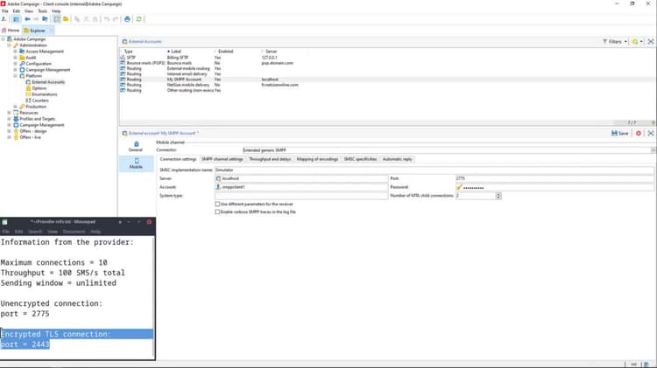Click the Server input field
The height and width of the screenshot is (368, 657).
[301, 178]
